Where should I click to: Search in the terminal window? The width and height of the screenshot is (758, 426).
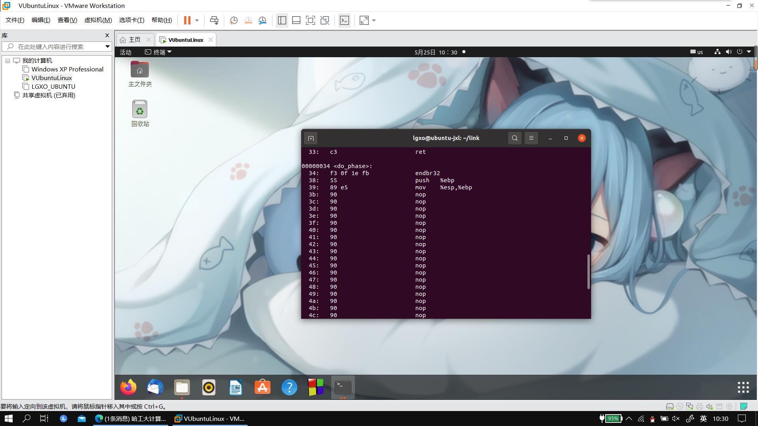[x=514, y=138]
